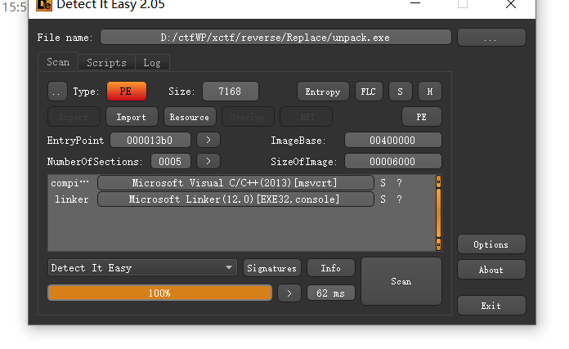This screenshot has height=349, width=569.
Task: Click the S link on the linker row
Action: pos(383,199)
